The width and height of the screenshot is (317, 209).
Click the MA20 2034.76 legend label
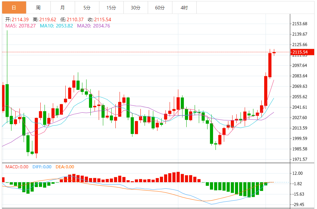(94, 26)
